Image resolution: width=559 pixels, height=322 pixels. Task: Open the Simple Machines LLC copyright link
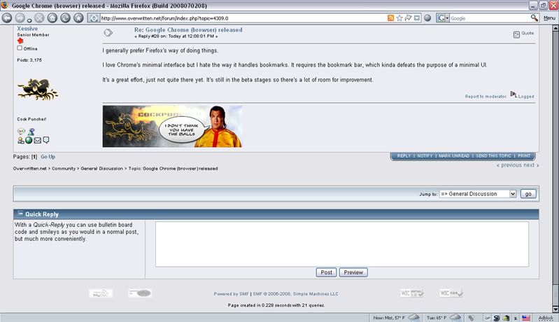click(x=295, y=294)
